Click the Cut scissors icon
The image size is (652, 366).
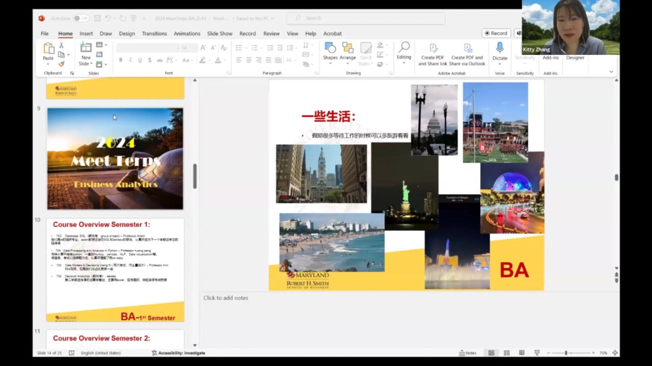click(61, 46)
